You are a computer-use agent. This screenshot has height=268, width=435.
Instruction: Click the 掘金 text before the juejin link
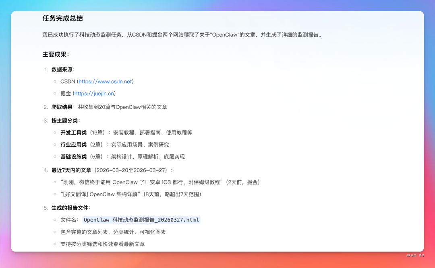click(x=66, y=94)
